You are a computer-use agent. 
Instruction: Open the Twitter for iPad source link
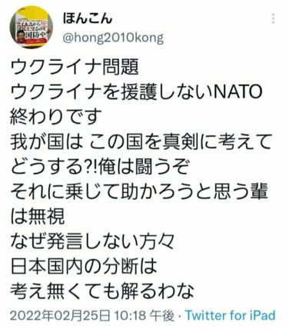click(x=231, y=315)
